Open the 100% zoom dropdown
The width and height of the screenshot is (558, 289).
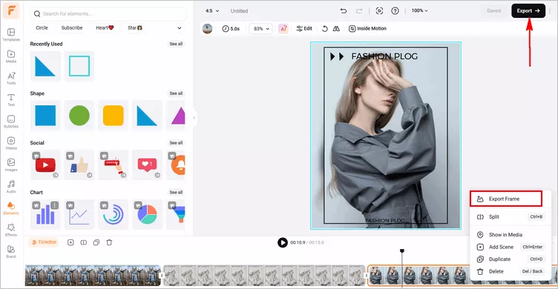[419, 10]
